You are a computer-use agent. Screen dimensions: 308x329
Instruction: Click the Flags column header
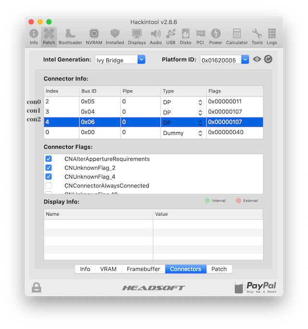click(235, 91)
